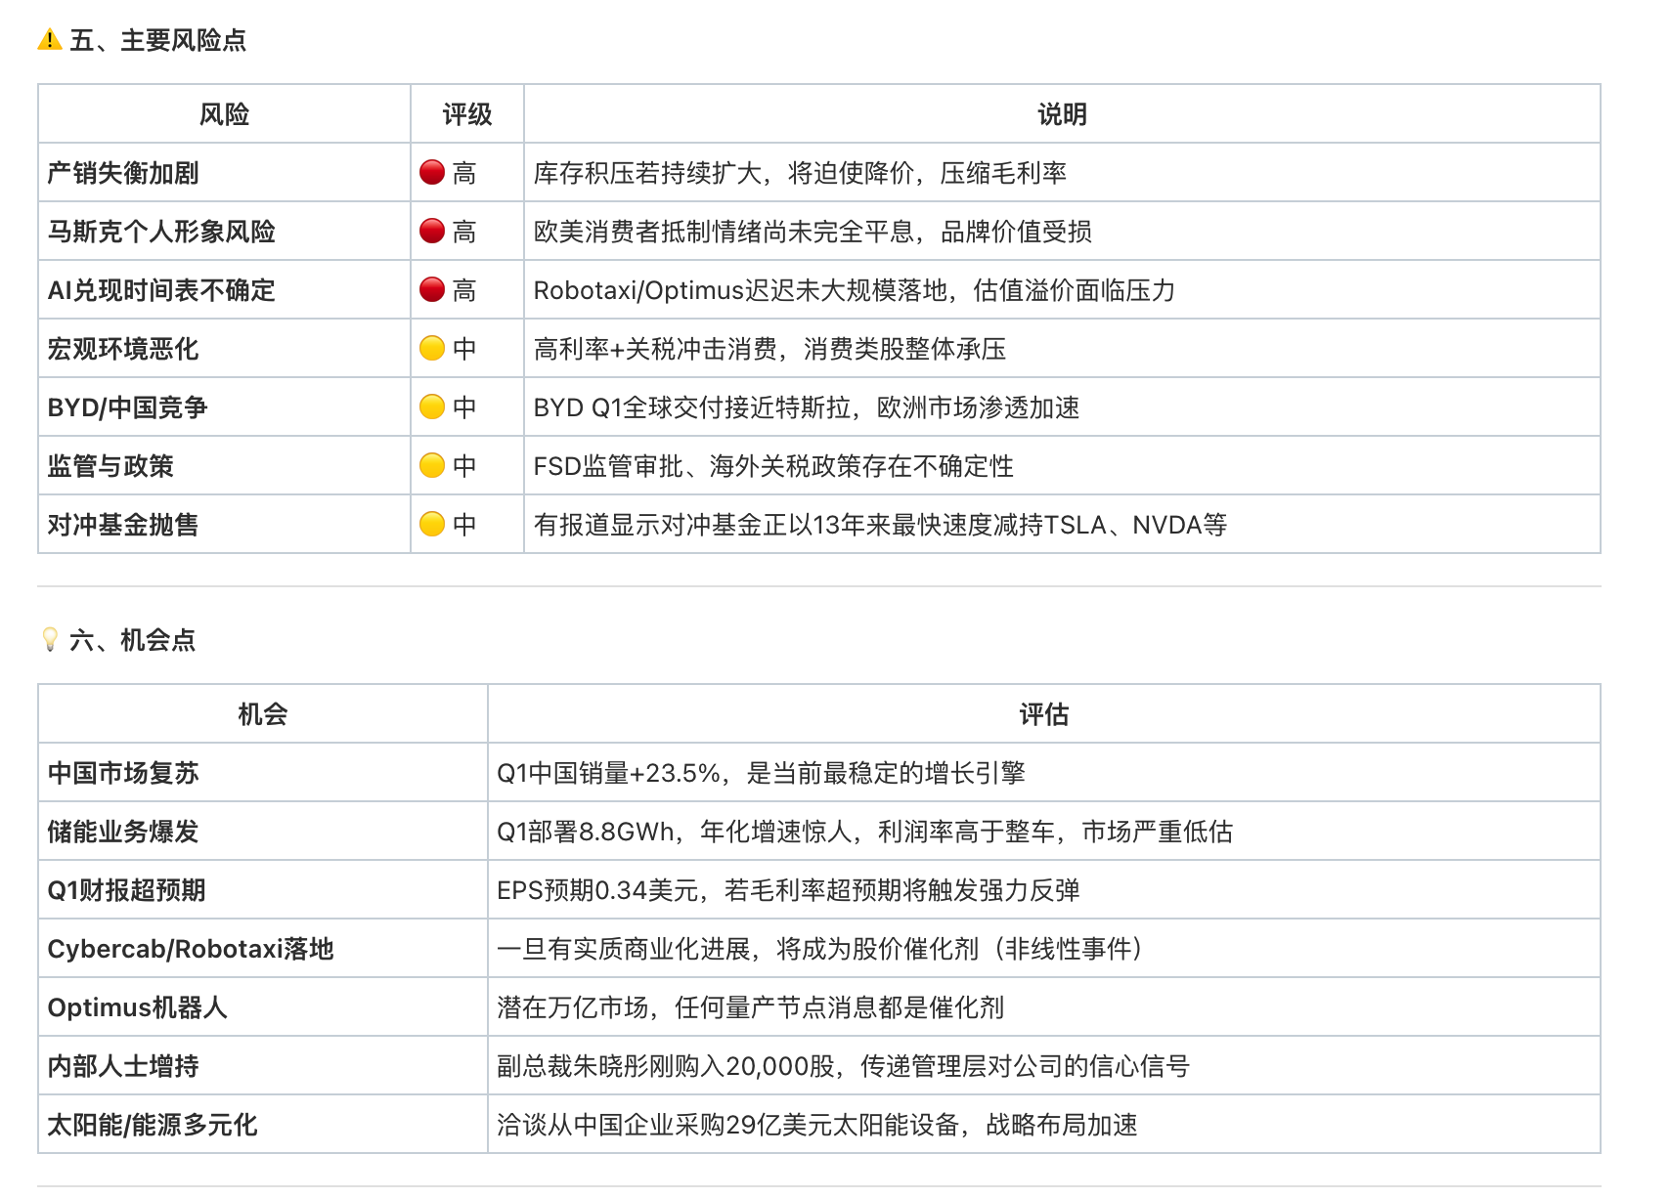Click the red circle in 产销失衡加剧 row
The image size is (1670, 1198).
pyautogui.click(x=432, y=173)
